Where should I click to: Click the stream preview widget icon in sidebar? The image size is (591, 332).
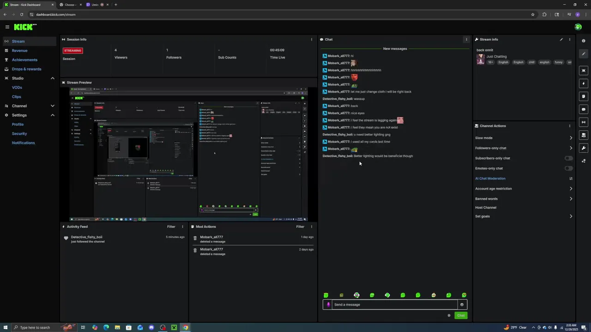[x=584, y=71]
